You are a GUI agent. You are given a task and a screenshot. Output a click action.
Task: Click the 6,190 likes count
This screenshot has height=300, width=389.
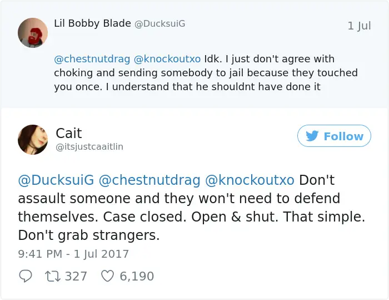(137, 276)
